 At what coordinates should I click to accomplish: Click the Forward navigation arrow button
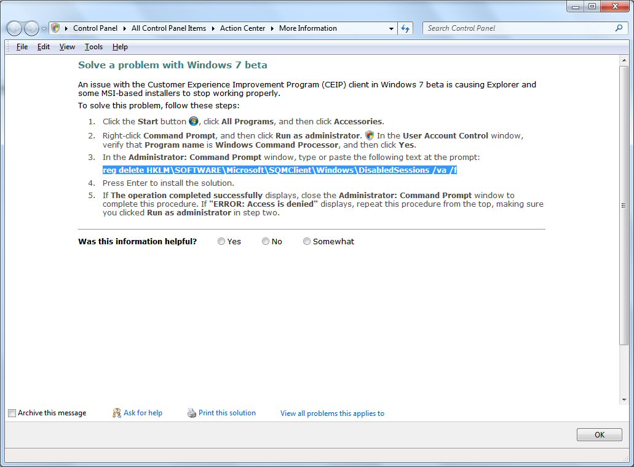(x=31, y=28)
